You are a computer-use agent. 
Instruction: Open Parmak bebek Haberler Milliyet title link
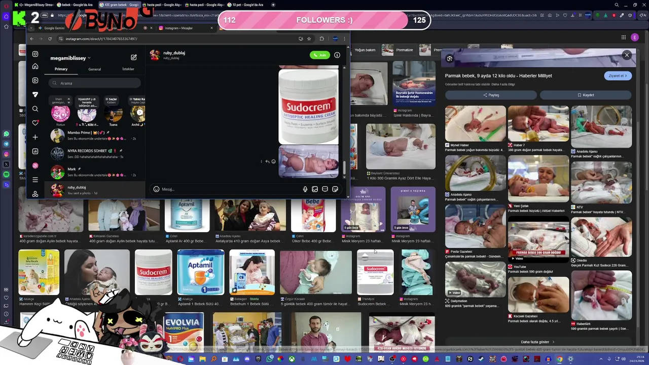point(498,76)
